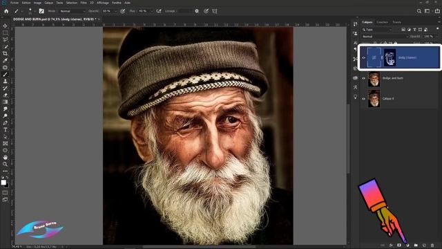Image resolution: width=442 pixels, height=249 pixels.
Task: Select the Hand tool
Action: click(x=5, y=157)
